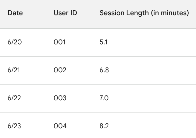Click the row for user 001
196x138 pixels.
[152, 42]
